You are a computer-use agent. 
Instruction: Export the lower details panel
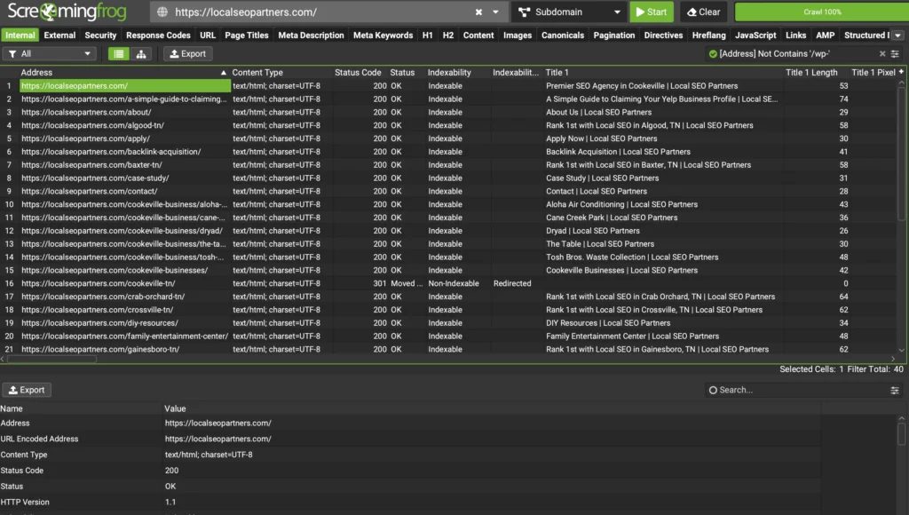27,390
